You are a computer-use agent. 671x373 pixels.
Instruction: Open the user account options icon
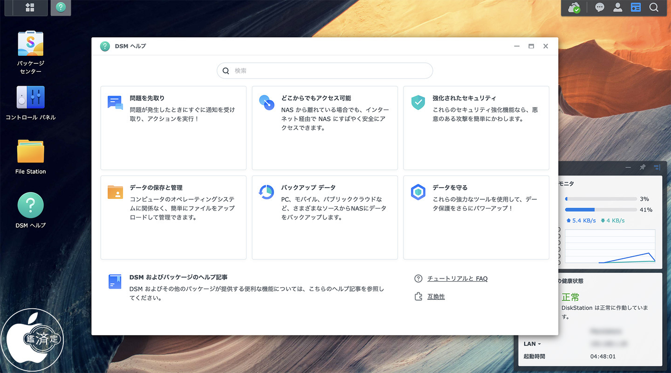click(617, 8)
